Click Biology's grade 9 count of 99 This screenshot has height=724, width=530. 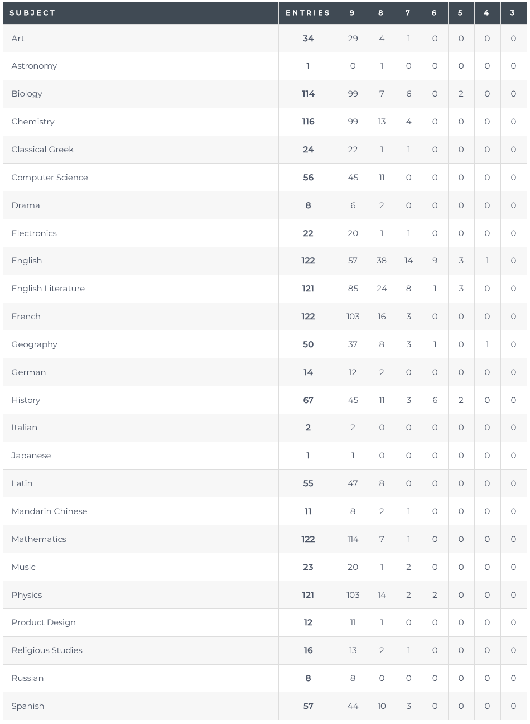pyautogui.click(x=353, y=94)
